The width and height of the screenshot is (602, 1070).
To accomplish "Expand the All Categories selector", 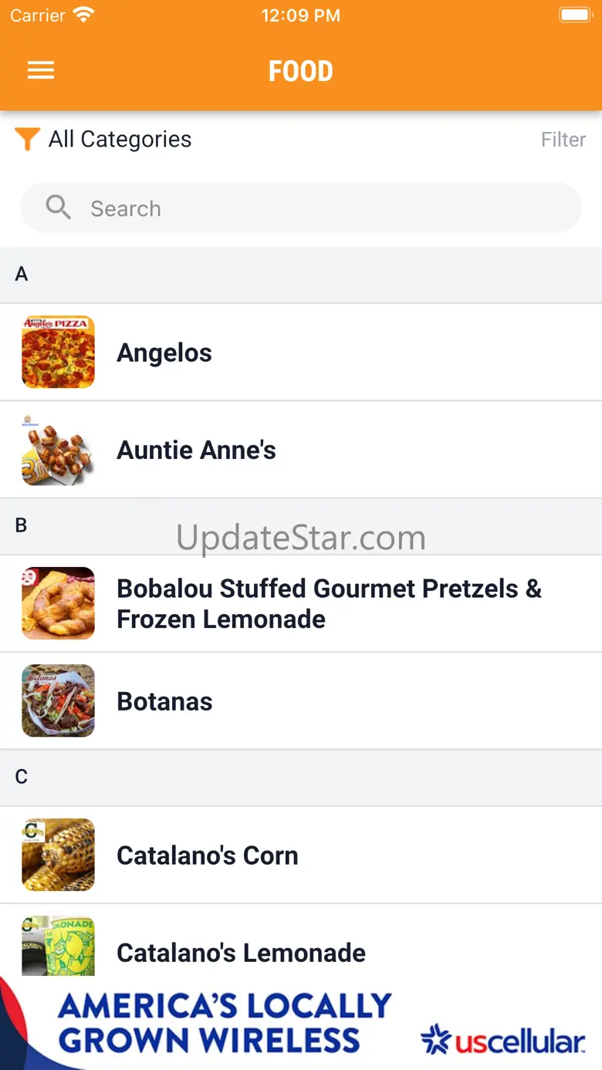I will pyautogui.click(x=120, y=140).
